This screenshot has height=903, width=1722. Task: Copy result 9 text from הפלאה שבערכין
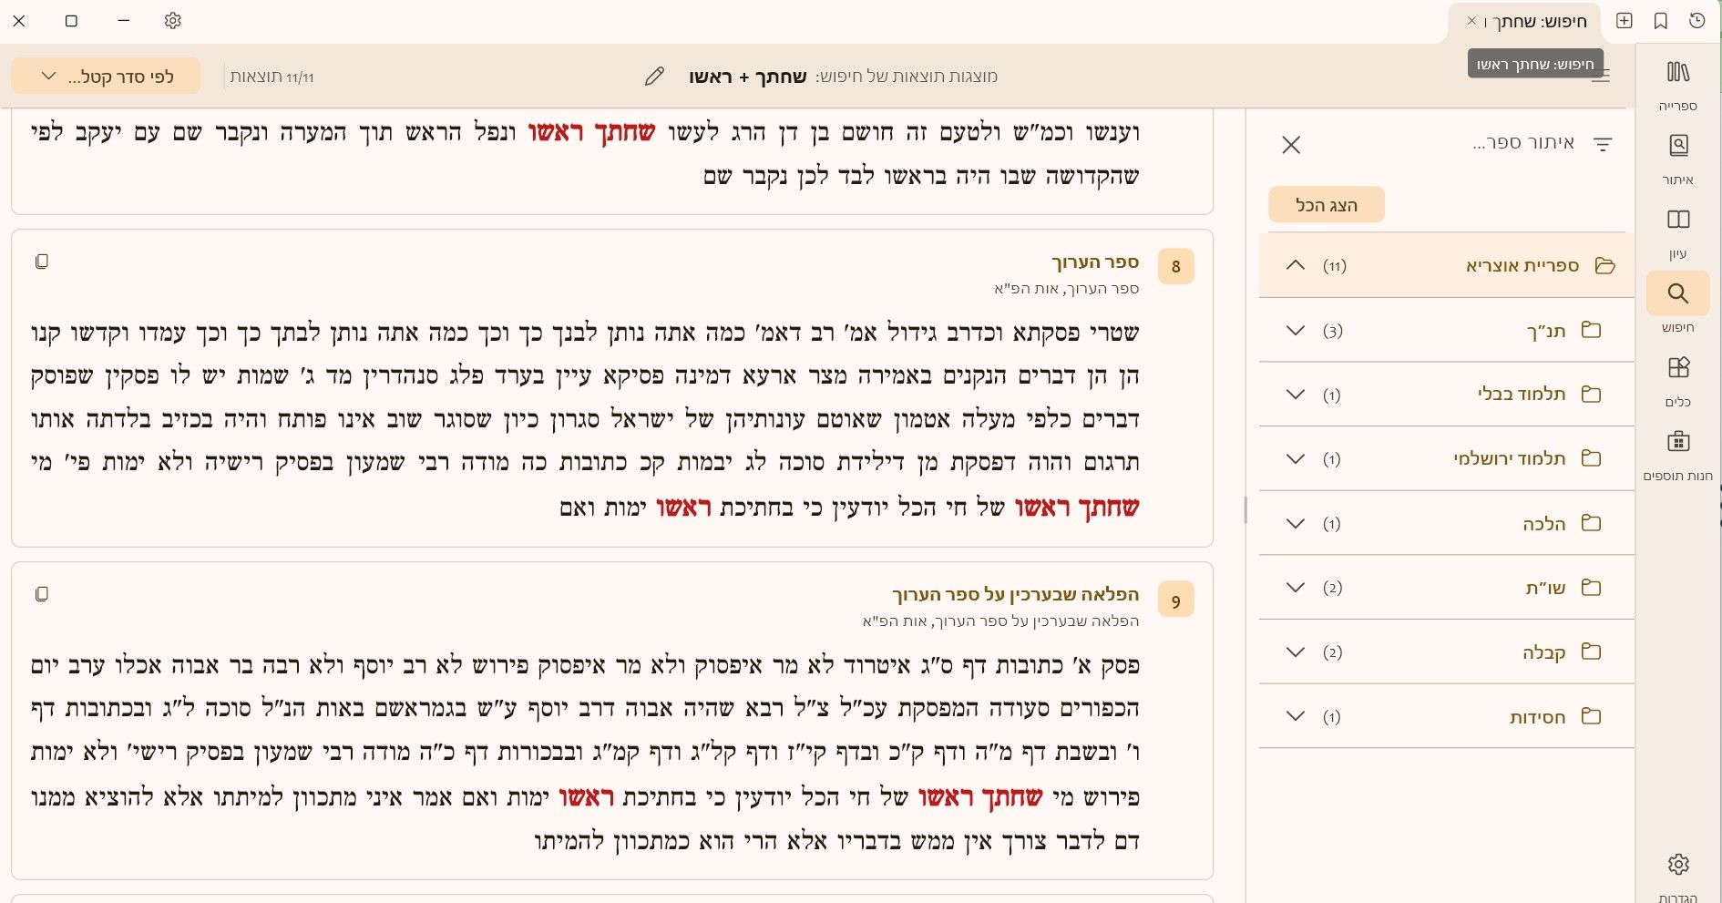pyautogui.click(x=42, y=594)
